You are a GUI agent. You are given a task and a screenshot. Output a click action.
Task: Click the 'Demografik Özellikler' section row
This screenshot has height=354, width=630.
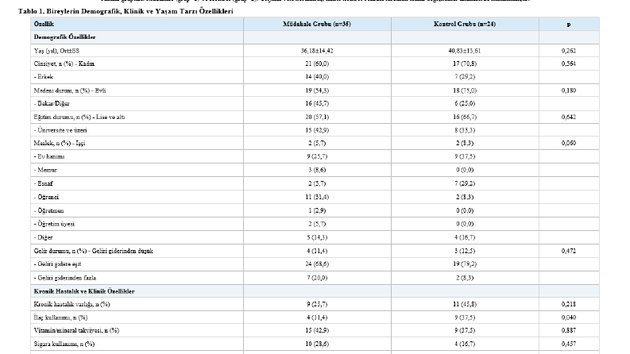(315, 37)
